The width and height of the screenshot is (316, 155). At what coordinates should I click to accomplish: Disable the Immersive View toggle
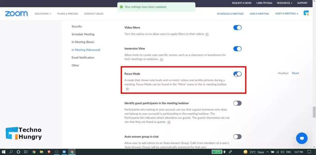tap(237, 49)
